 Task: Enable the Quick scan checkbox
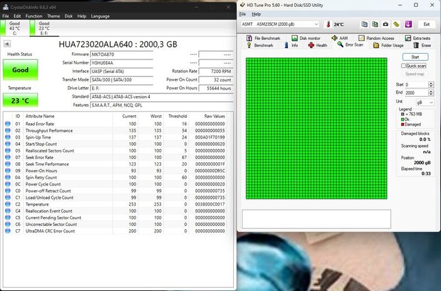pos(403,66)
